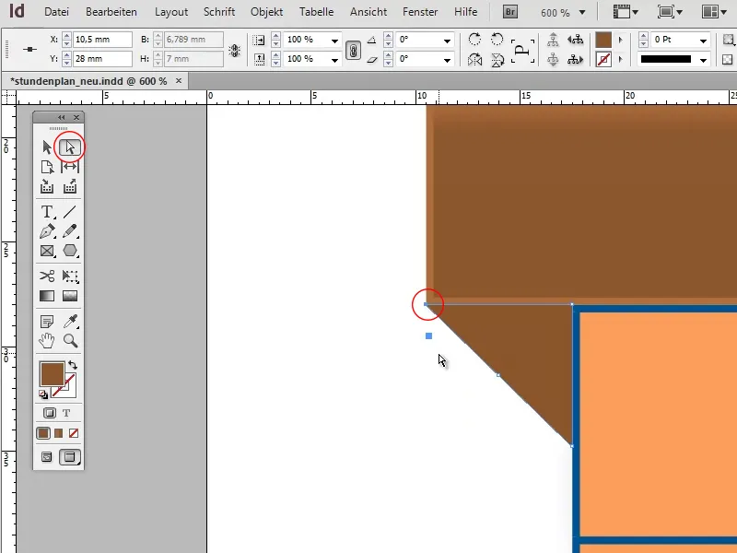This screenshot has height=553, width=737.
Task: Close stundenplan_neu.indd document tab
Action: click(179, 81)
